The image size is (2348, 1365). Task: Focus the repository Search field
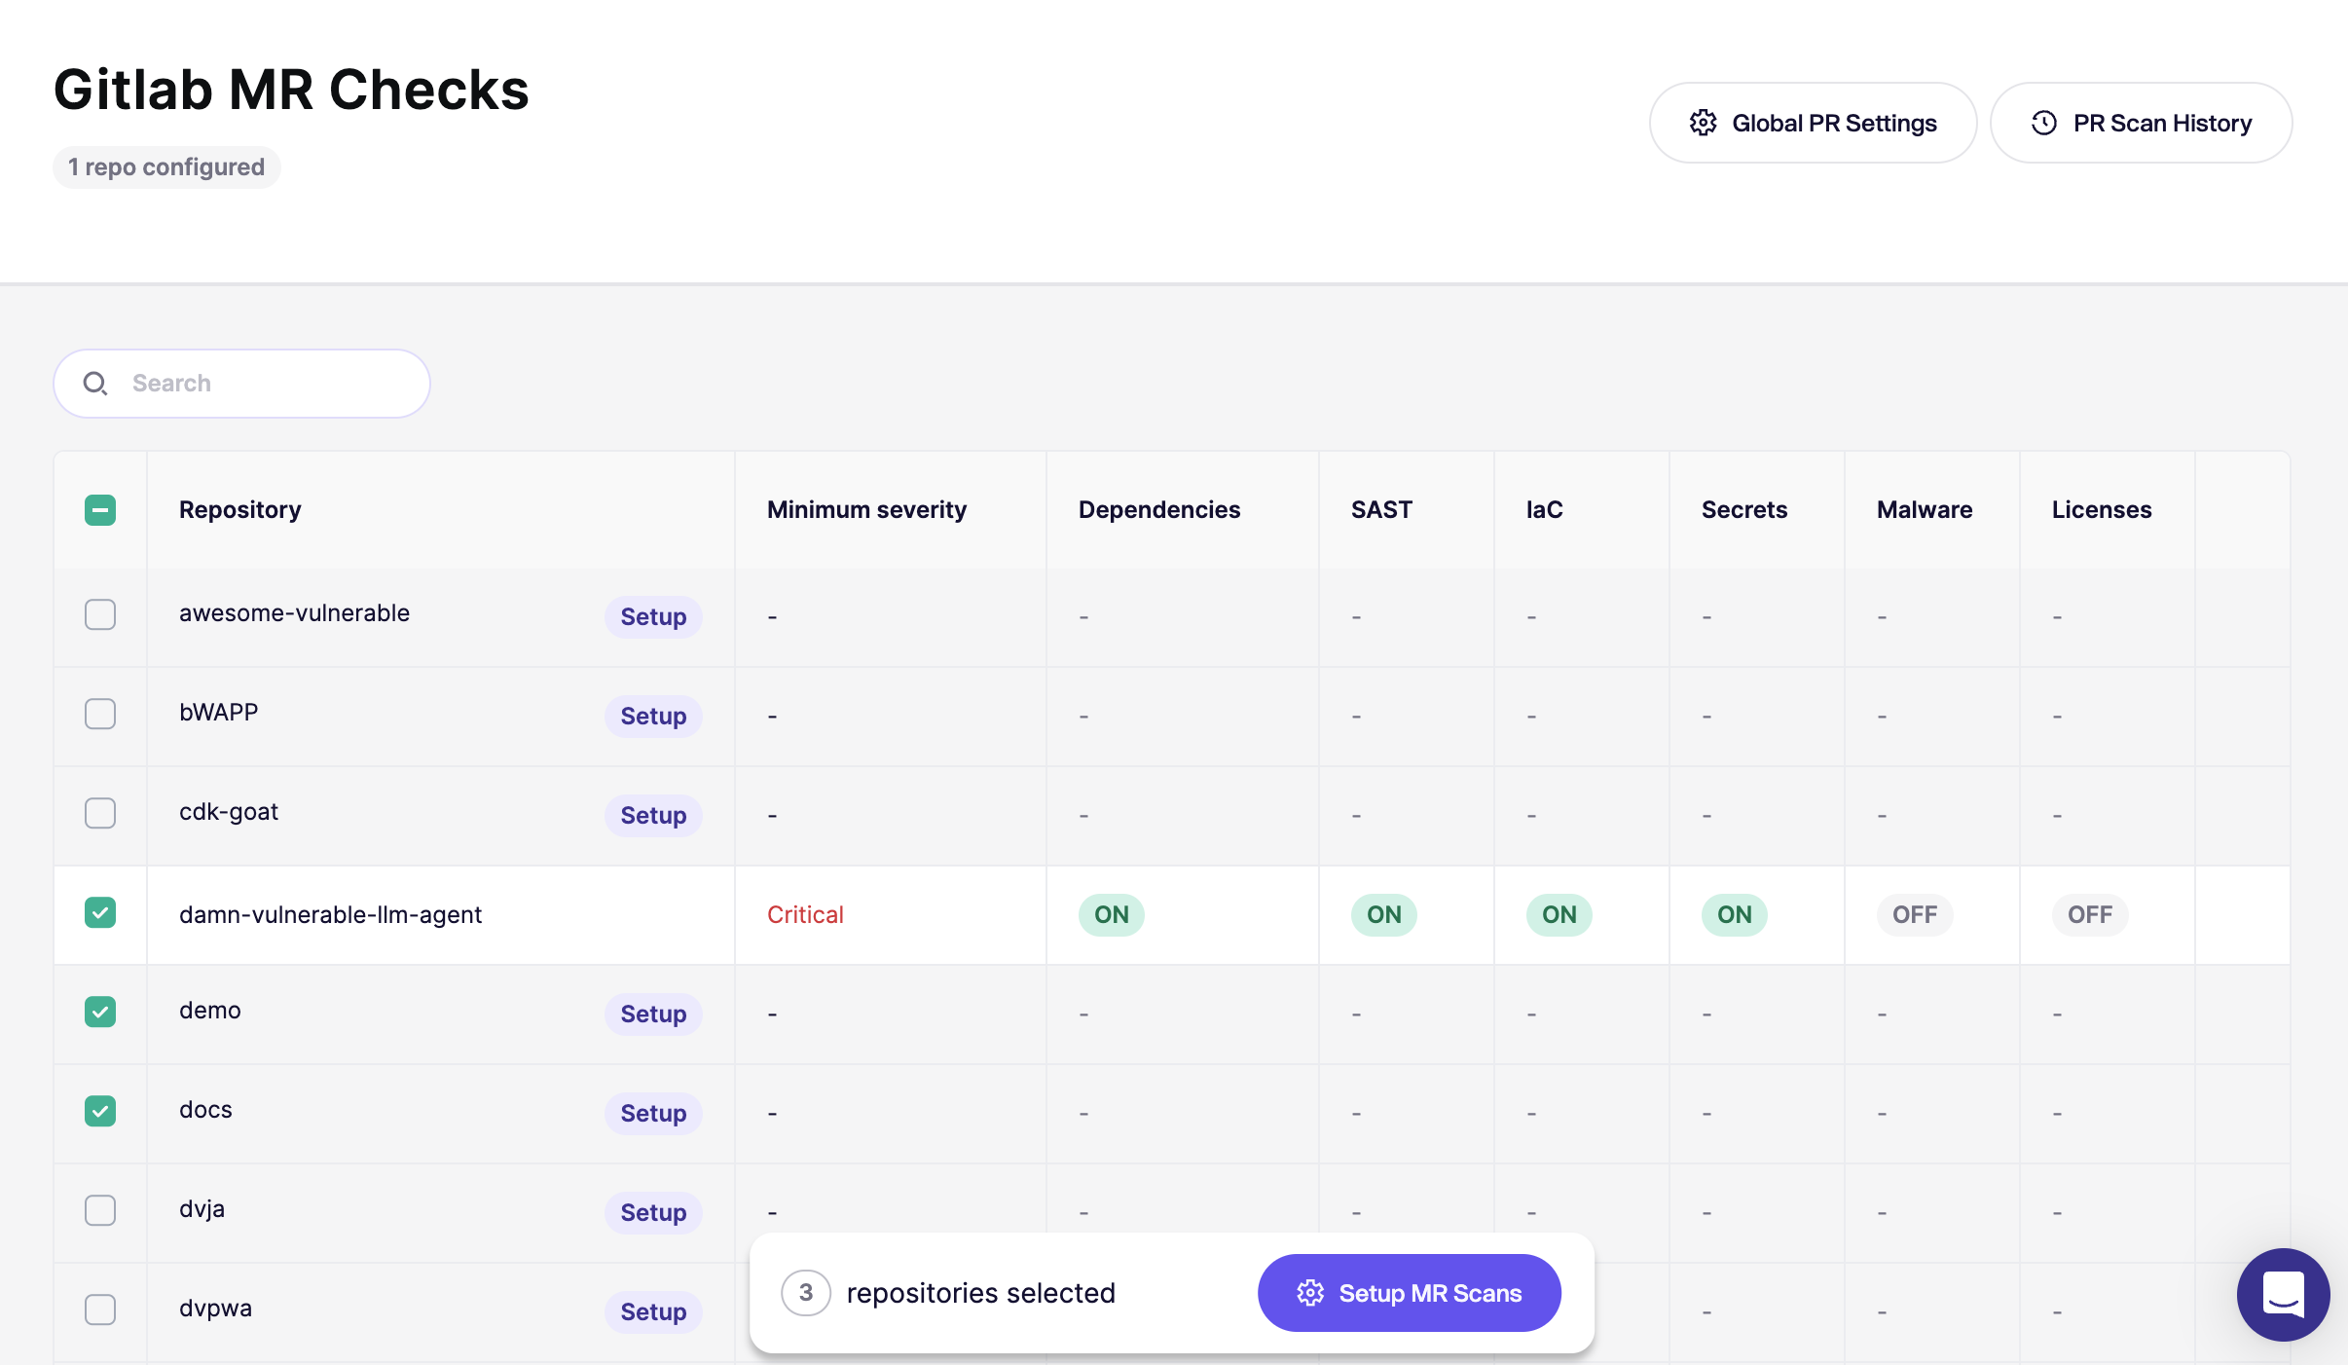263,384
